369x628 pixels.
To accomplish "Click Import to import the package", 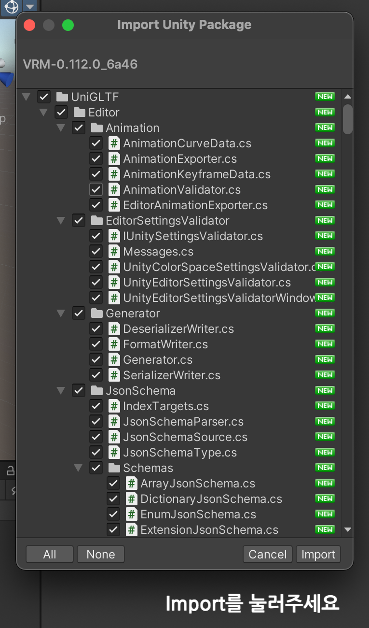I will tap(318, 555).
